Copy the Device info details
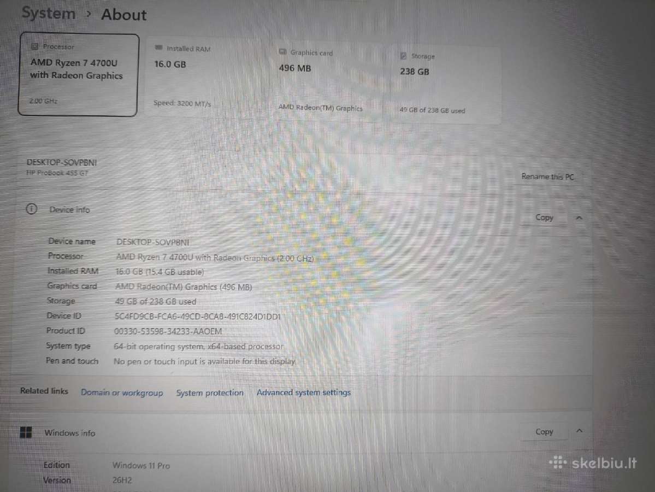The image size is (655, 492). click(x=544, y=218)
